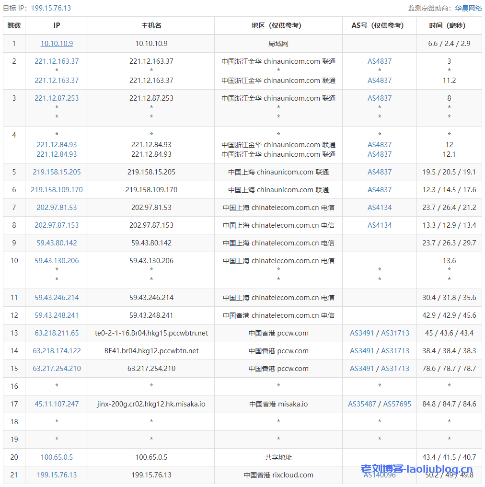Open the 100.65.0.5 IP link in hop 20
Screen dimensions: 485x487
click(x=57, y=457)
